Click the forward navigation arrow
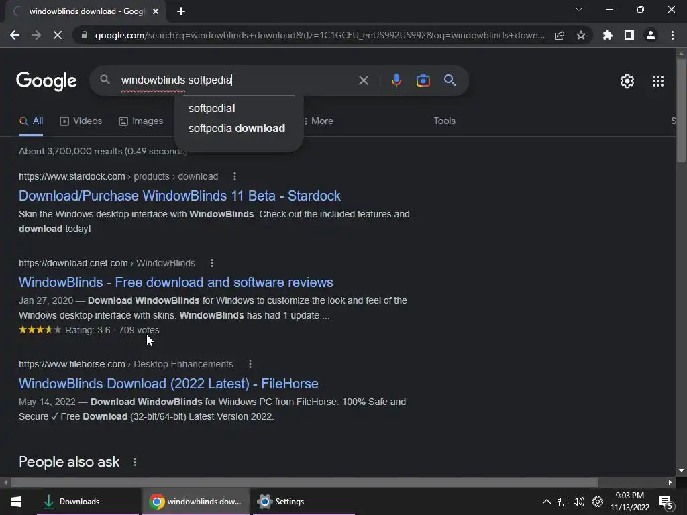 (x=36, y=35)
